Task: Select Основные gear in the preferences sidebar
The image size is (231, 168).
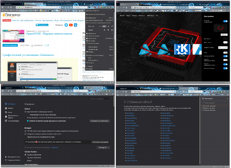Action: (10, 104)
